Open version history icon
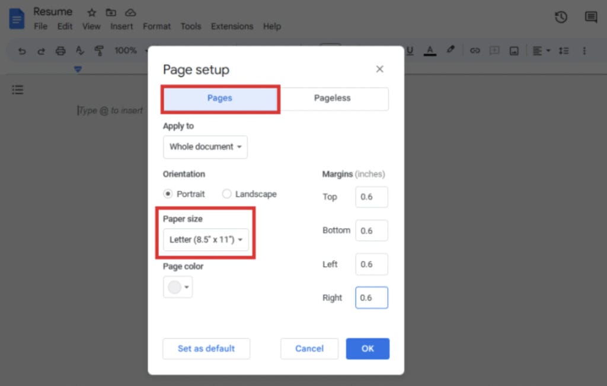Screen dimensions: 607x386 561,17
